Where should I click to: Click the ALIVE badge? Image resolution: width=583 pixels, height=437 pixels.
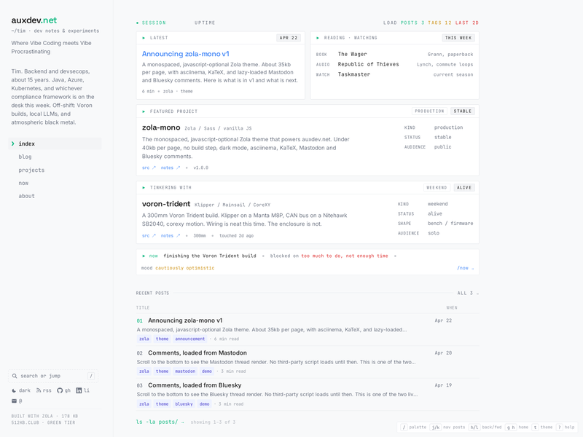[x=464, y=188]
